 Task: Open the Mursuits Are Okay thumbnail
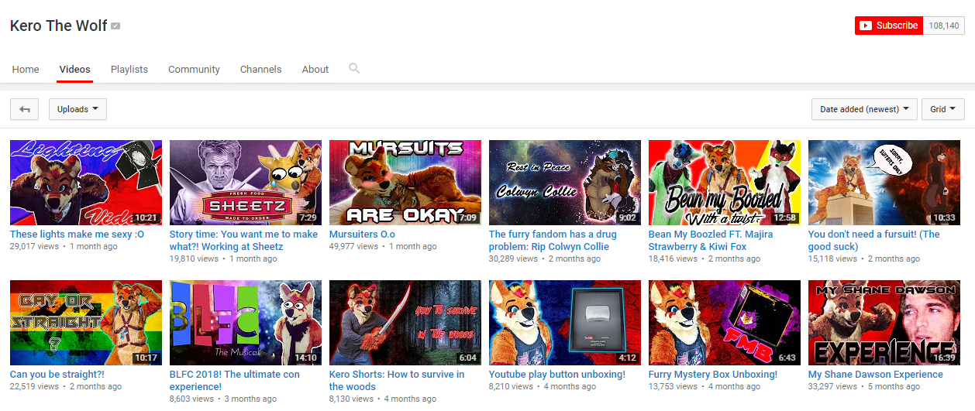(x=405, y=183)
